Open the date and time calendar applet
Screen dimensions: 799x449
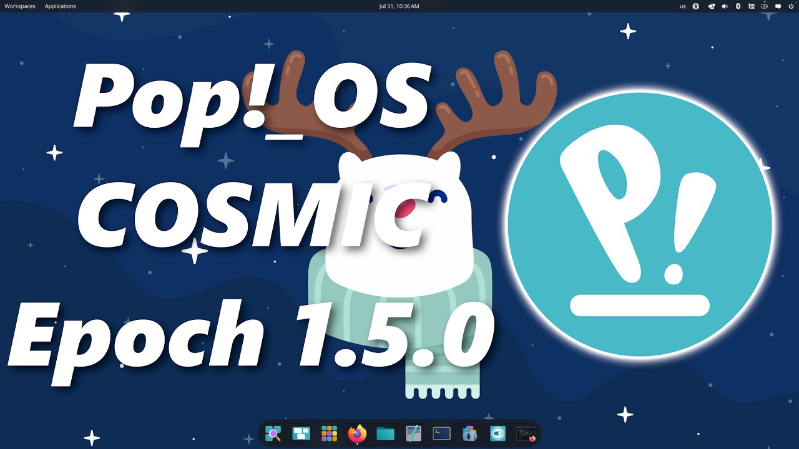point(399,6)
